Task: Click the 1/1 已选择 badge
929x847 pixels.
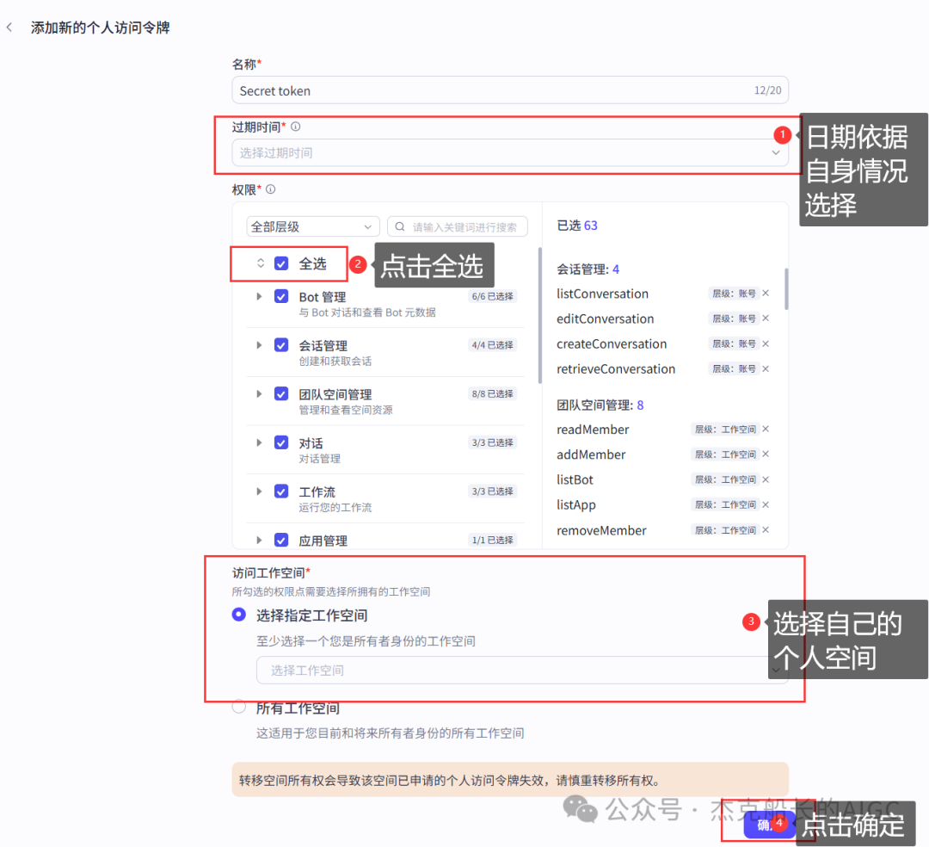Action: click(492, 540)
